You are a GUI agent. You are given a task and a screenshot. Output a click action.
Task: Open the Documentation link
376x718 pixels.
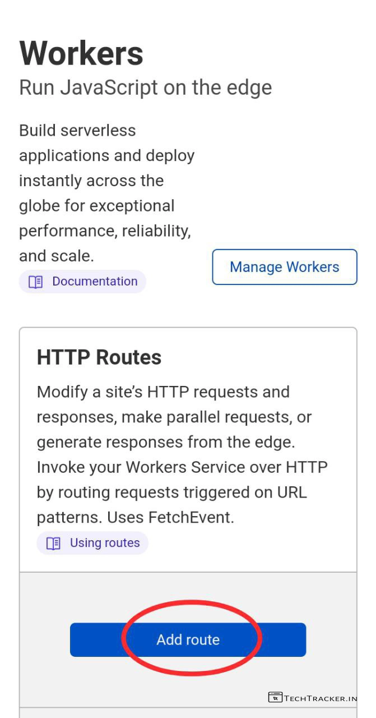point(94,282)
